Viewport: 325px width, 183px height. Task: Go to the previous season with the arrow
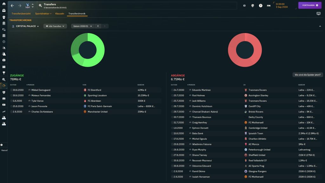click(x=98, y=26)
